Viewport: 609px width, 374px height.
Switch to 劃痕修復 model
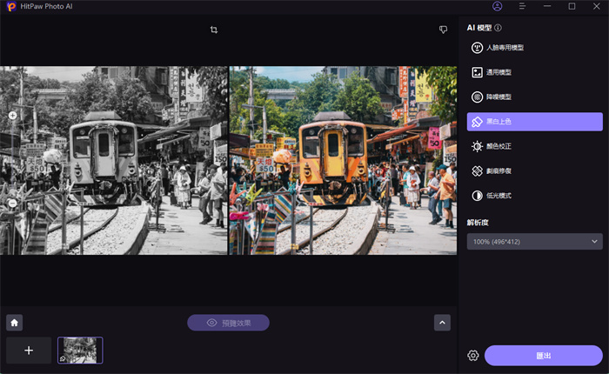click(534, 171)
